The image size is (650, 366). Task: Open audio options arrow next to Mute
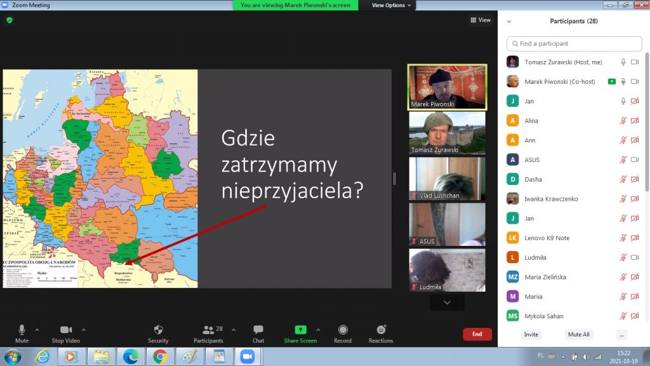coord(37,330)
